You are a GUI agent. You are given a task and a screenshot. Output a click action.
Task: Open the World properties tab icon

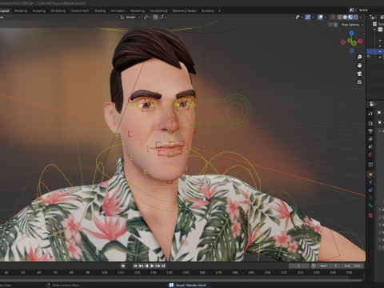pos(370,154)
